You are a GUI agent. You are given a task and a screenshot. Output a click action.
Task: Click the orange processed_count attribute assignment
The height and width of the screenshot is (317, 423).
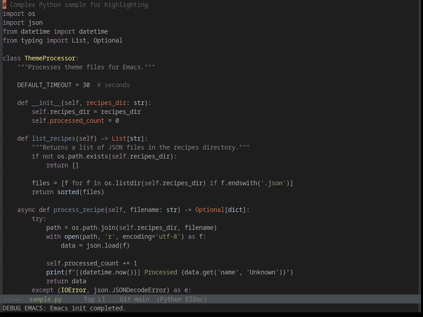pyautogui.click(x=77, y=121)
